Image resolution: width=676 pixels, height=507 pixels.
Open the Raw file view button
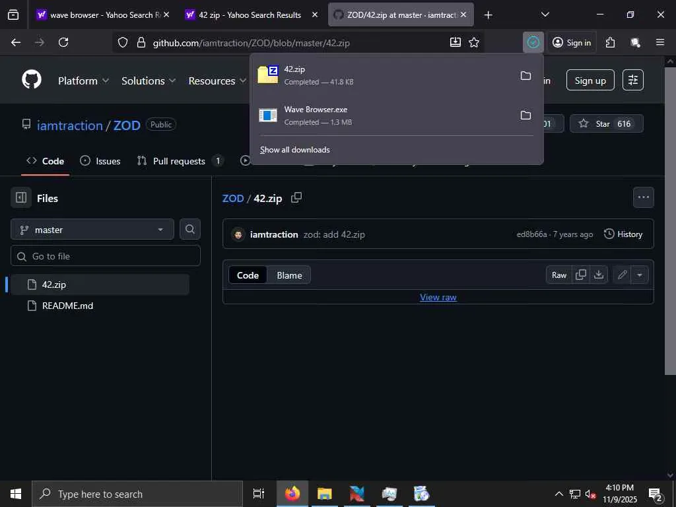click(x=559, y=275)
